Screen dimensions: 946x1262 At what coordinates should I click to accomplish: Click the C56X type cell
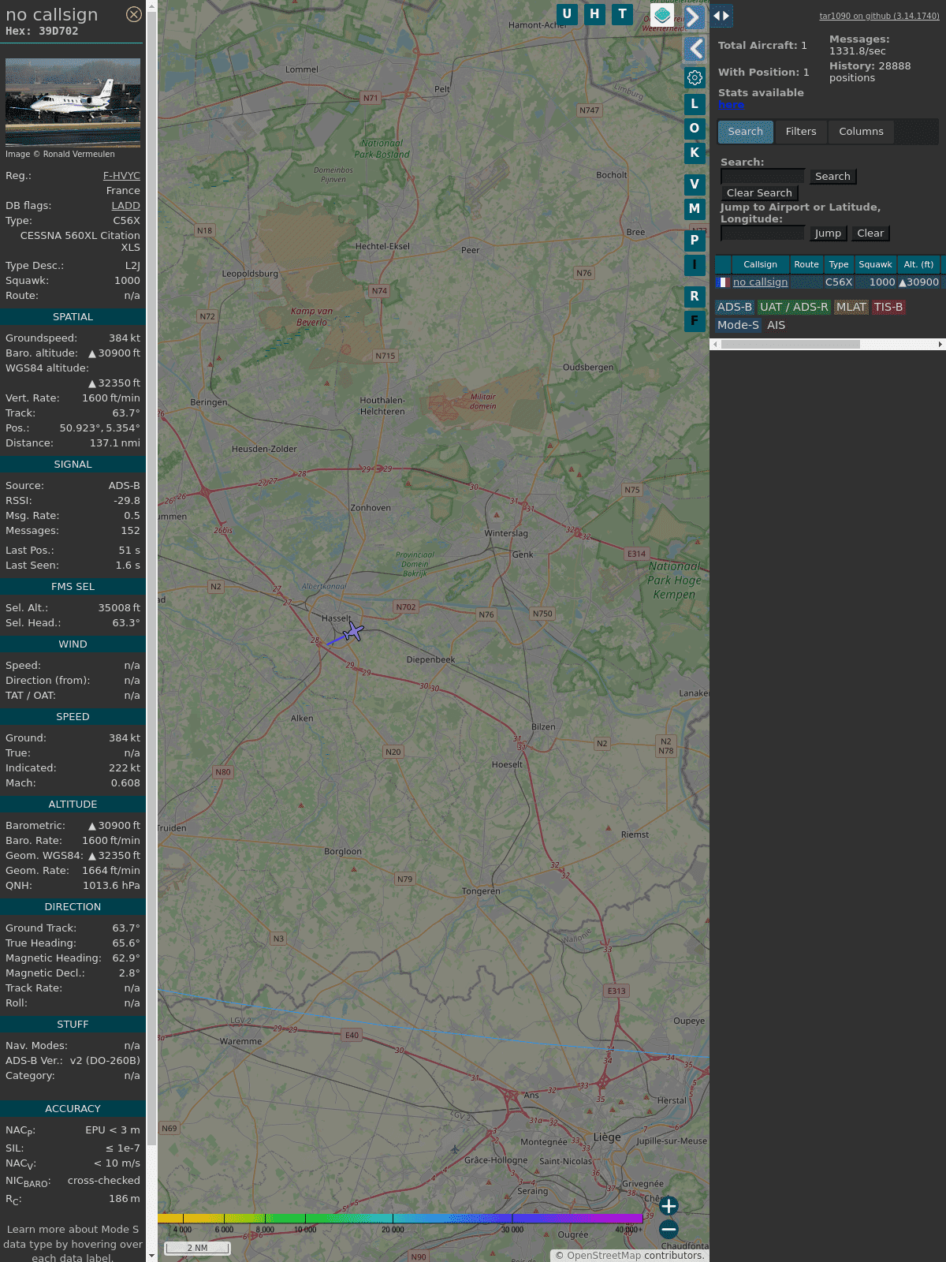pyautogui.click(x=839, y=282)
